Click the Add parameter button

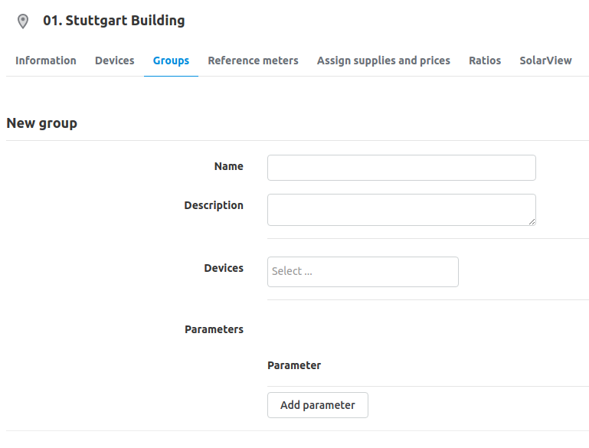tap(318, 405)
